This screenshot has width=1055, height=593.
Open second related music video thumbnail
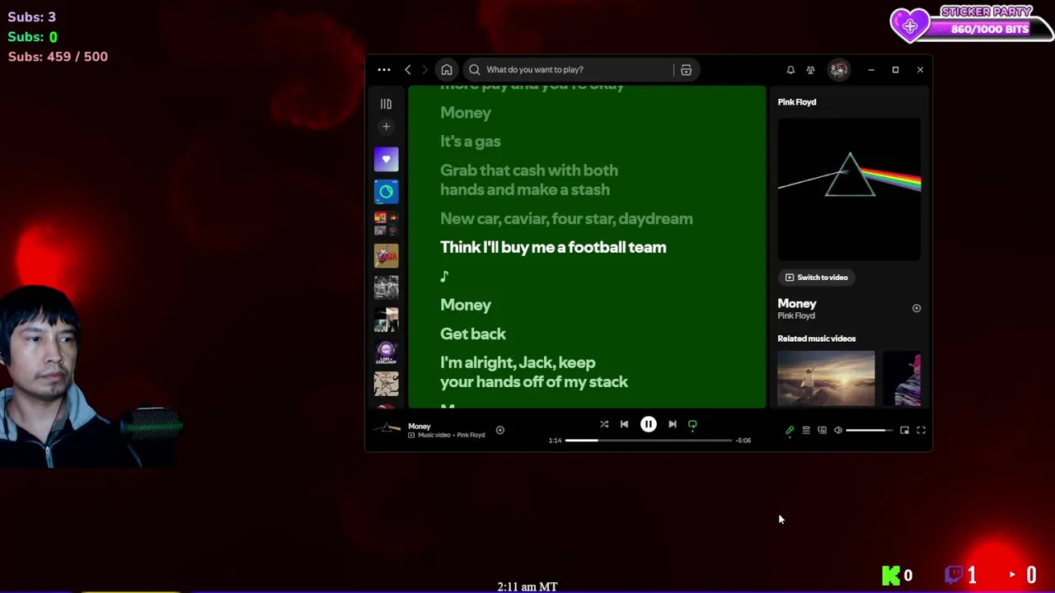(x=902, y=379)
